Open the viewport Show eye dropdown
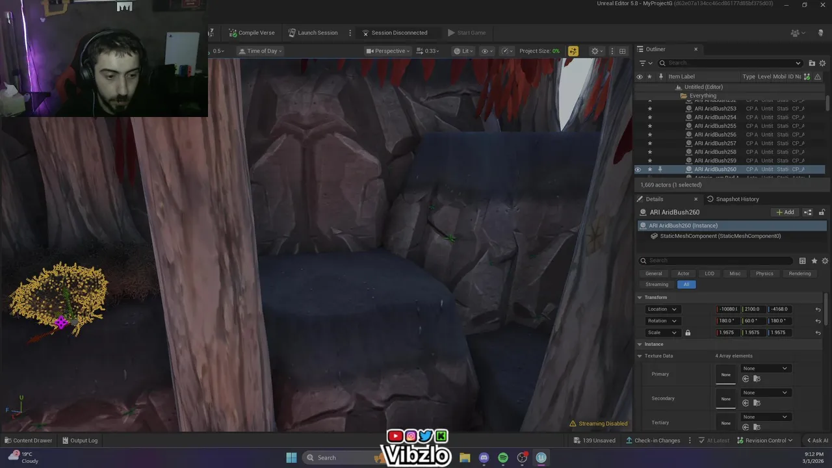The height and width of the screenshot is (468, 832). click(x=487, y=51)
